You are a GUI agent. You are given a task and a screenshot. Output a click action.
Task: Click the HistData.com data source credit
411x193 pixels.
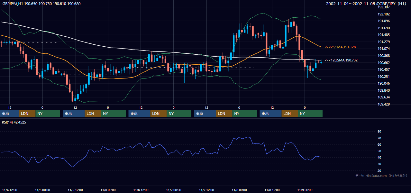coord(381,176)
